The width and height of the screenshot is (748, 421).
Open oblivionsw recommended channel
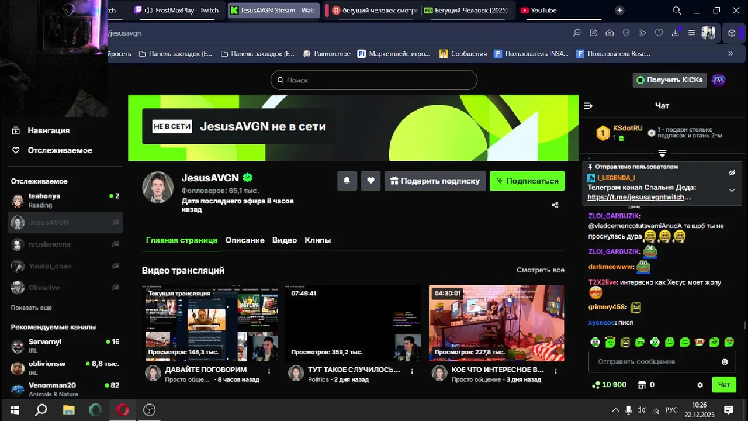tap(65, 368)
